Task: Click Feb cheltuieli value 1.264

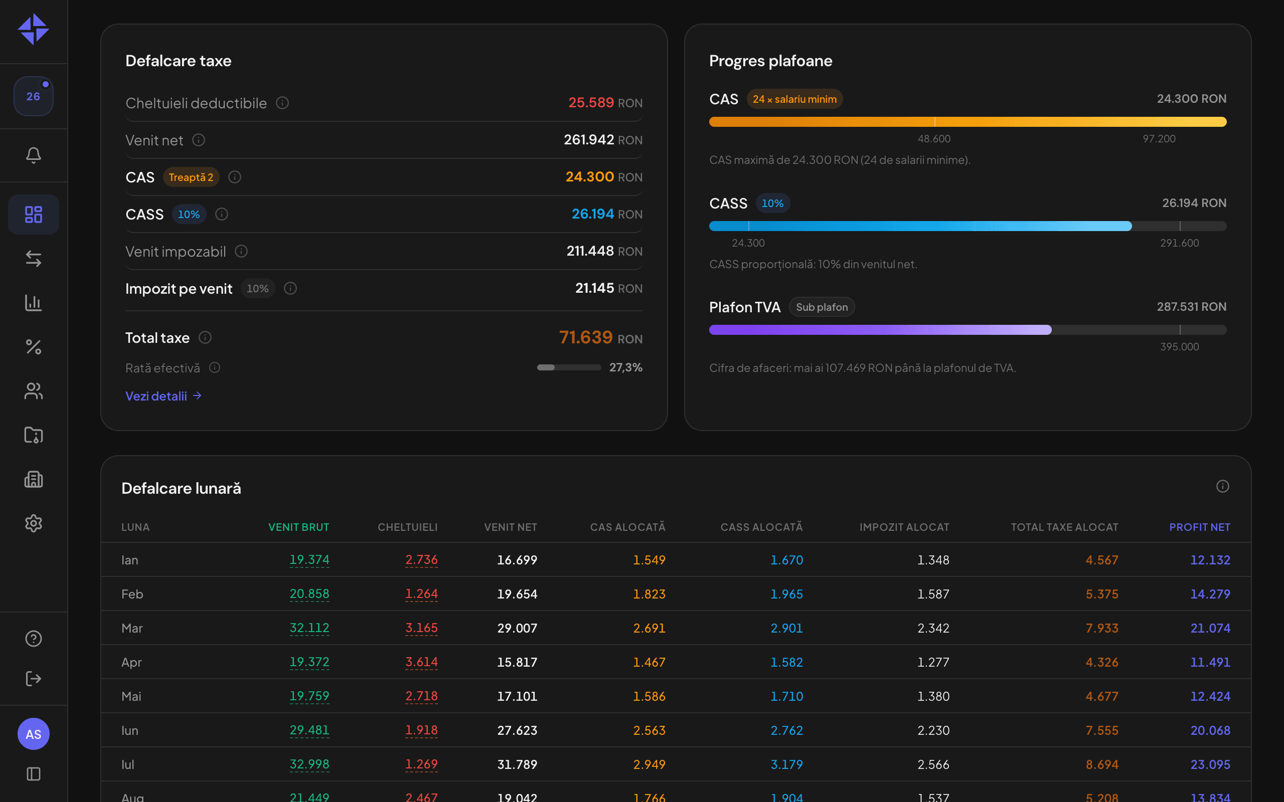Action: coord(421,594)
